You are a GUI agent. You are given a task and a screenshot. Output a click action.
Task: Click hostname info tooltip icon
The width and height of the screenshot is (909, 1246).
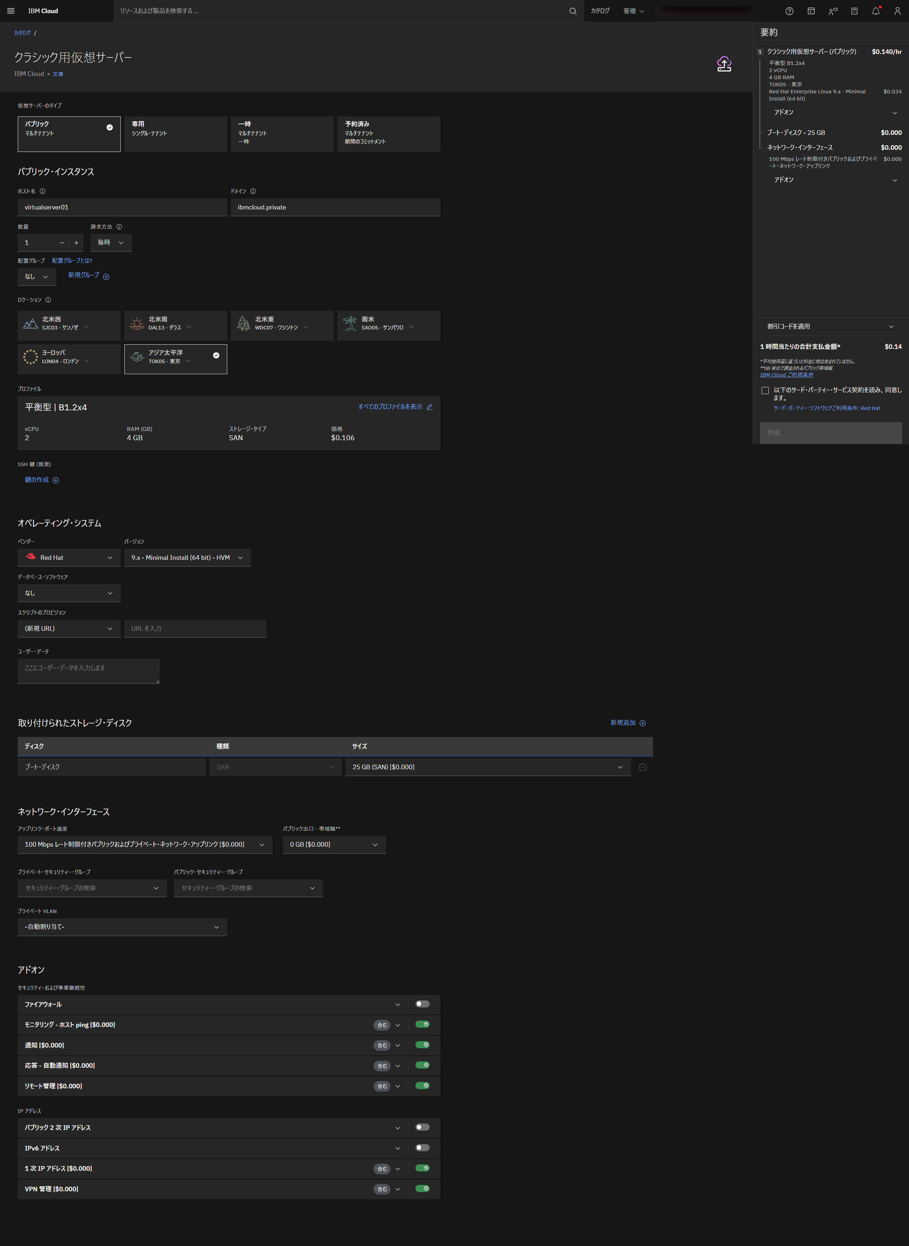42,191
